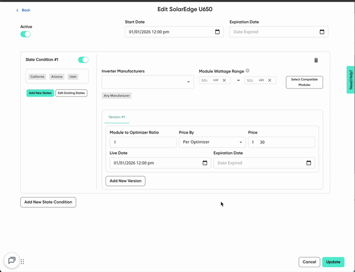Screen dimensions: 355x272
Task: Click the grid dots handle beside chat
Action: (x=22, y=261)
